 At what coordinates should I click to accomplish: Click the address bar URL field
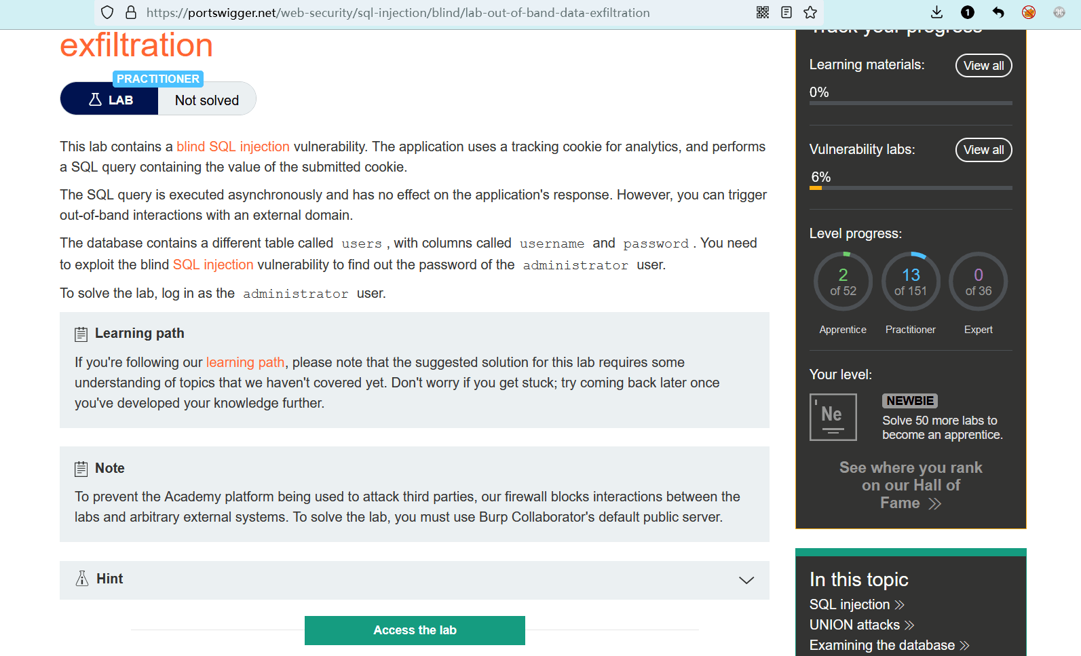398,12
